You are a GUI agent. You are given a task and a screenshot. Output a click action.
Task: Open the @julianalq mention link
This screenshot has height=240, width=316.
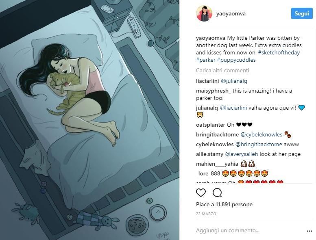point(234,81)
